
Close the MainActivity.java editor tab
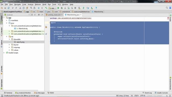tap(81, 15)
